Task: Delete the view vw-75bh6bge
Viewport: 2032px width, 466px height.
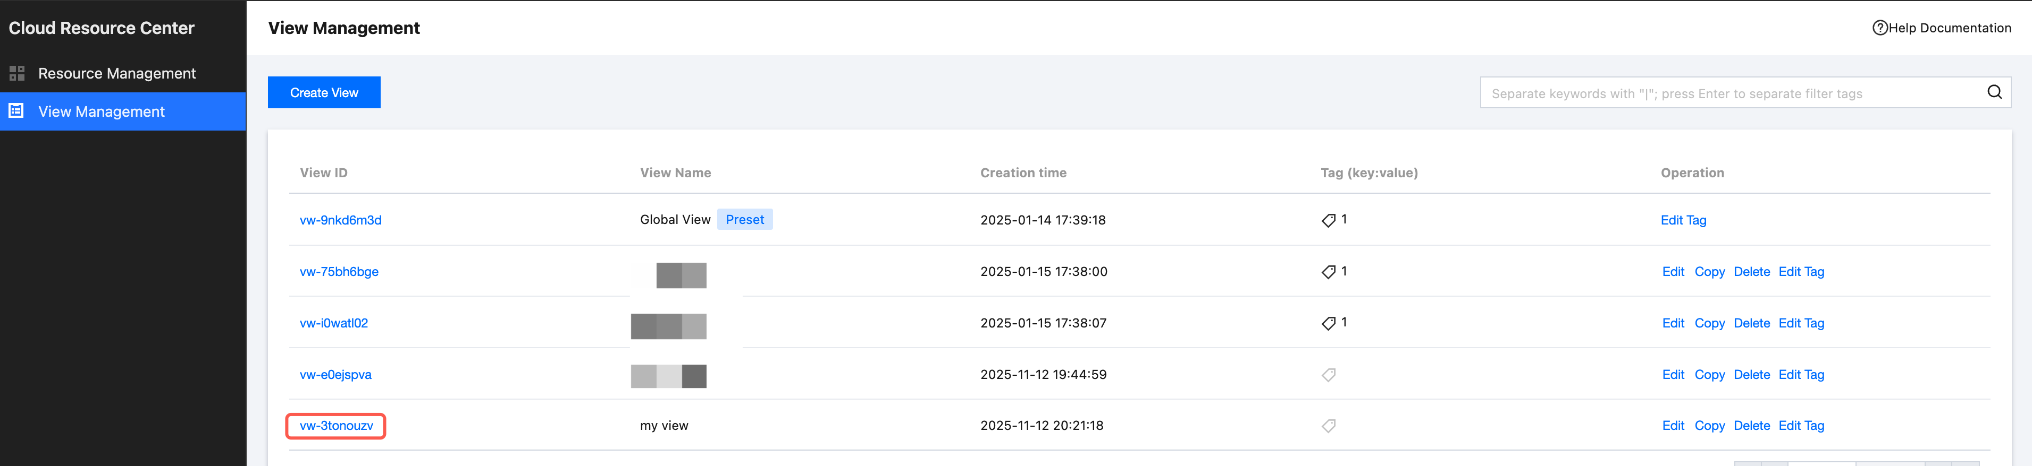Action: [1751, 272]
